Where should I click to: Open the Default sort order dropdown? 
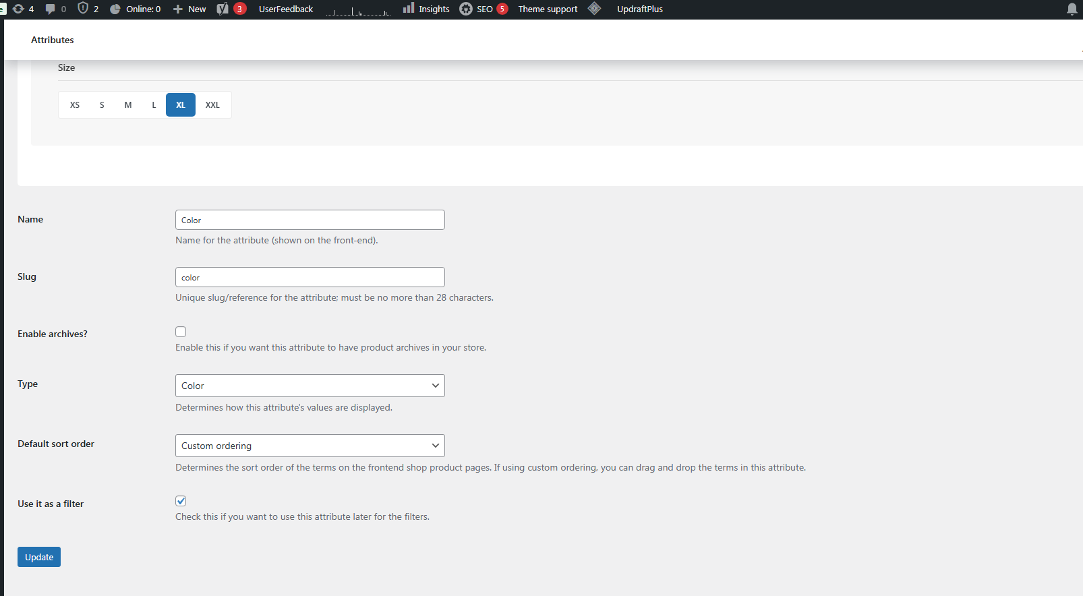pyautogui.click(x=310, y=446)
